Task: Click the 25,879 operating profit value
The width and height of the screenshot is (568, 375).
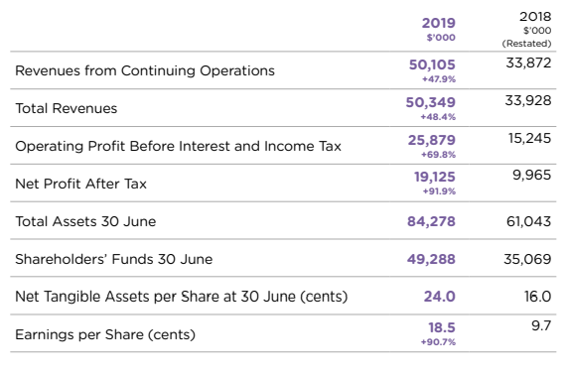Action: coord(432,140)
